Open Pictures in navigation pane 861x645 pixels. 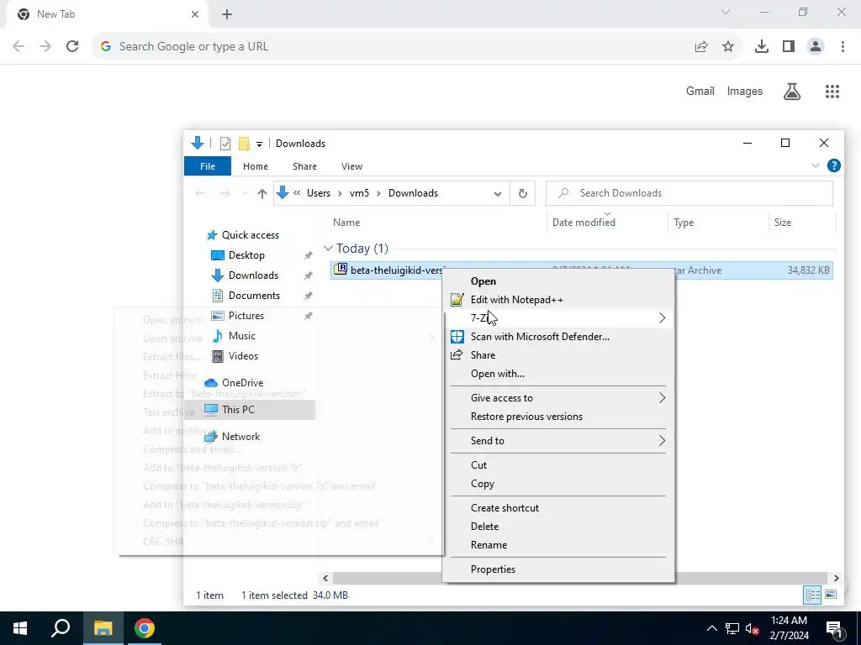point(246,316)
